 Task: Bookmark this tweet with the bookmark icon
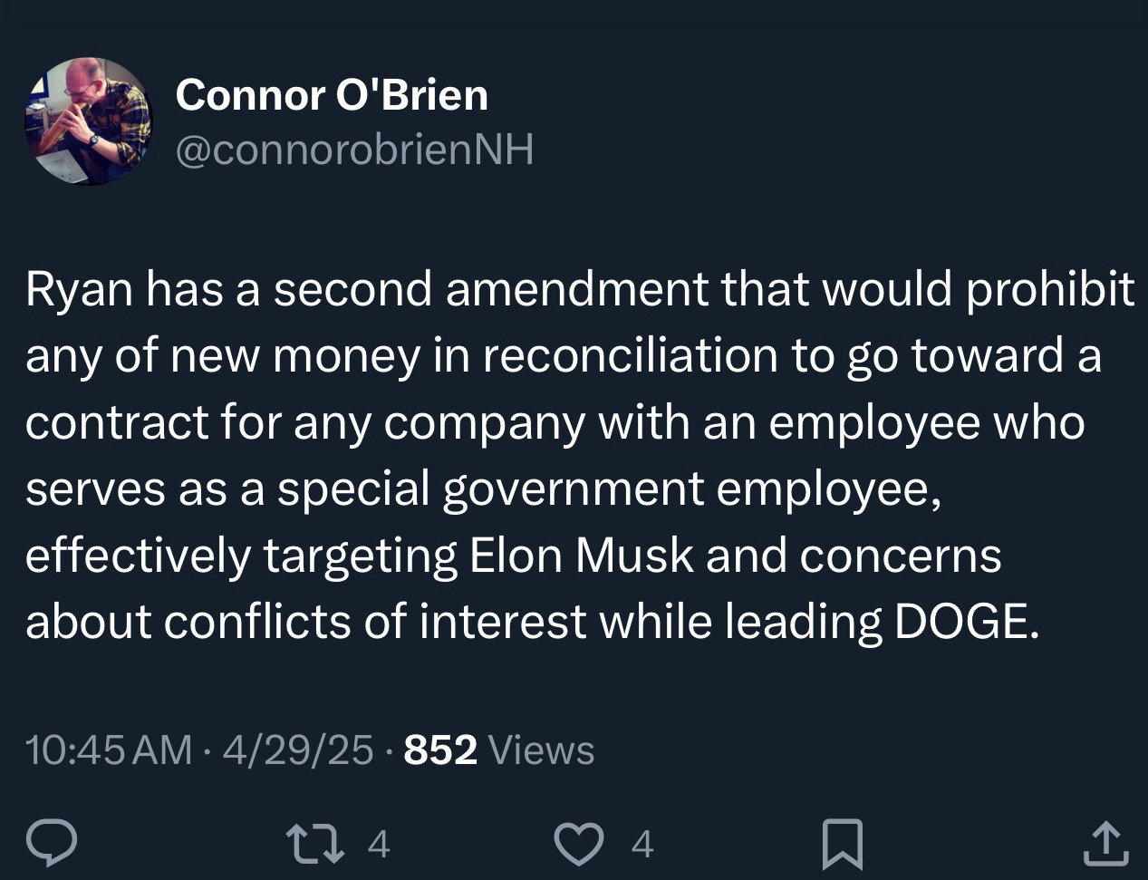tap(842, 844)
